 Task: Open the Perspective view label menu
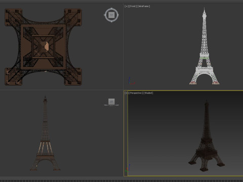tap(136, 93)
